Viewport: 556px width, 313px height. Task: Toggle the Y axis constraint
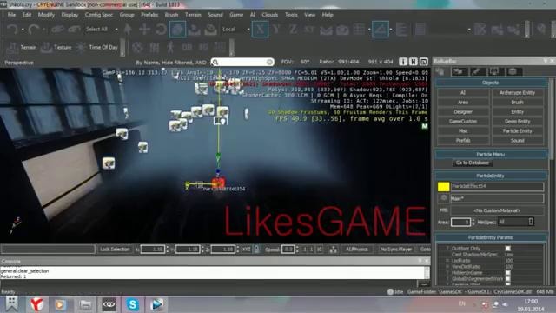point(276,29)
